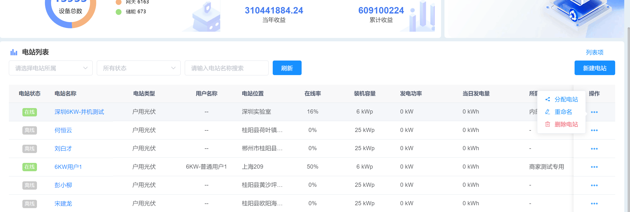The height and width of the screenshot is (212, 630).
Task: Click the 深圳实验室 location cell
Action: pyautogui.click(x=256, y=112)
